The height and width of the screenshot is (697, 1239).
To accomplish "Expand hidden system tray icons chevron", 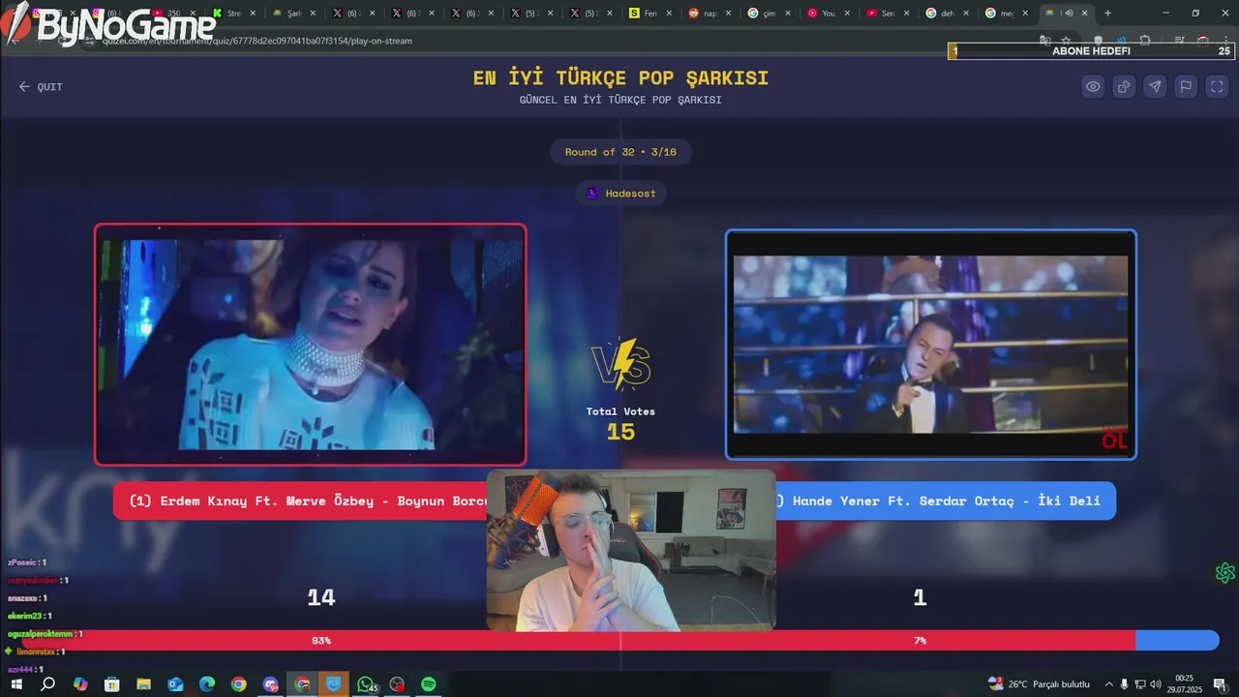I will click(1109, 684).
